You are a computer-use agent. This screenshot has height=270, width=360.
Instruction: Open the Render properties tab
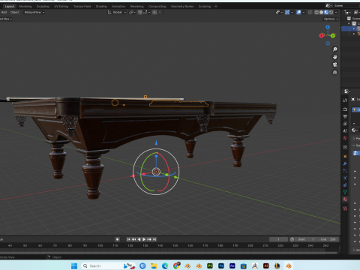tap(345, 109)
